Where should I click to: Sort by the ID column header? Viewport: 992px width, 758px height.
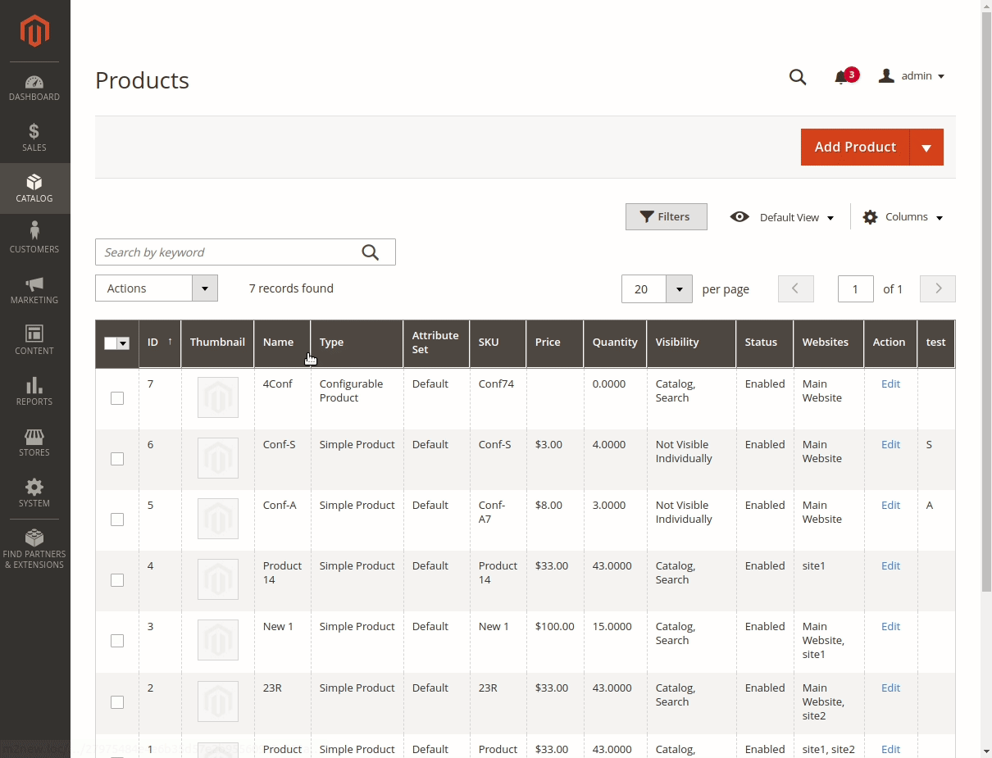click(x=160, y=343)
